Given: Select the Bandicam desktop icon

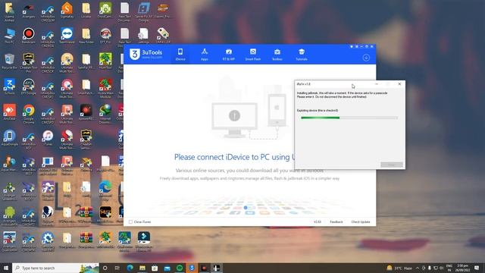Looking at the screenshot, I should 29,36.
